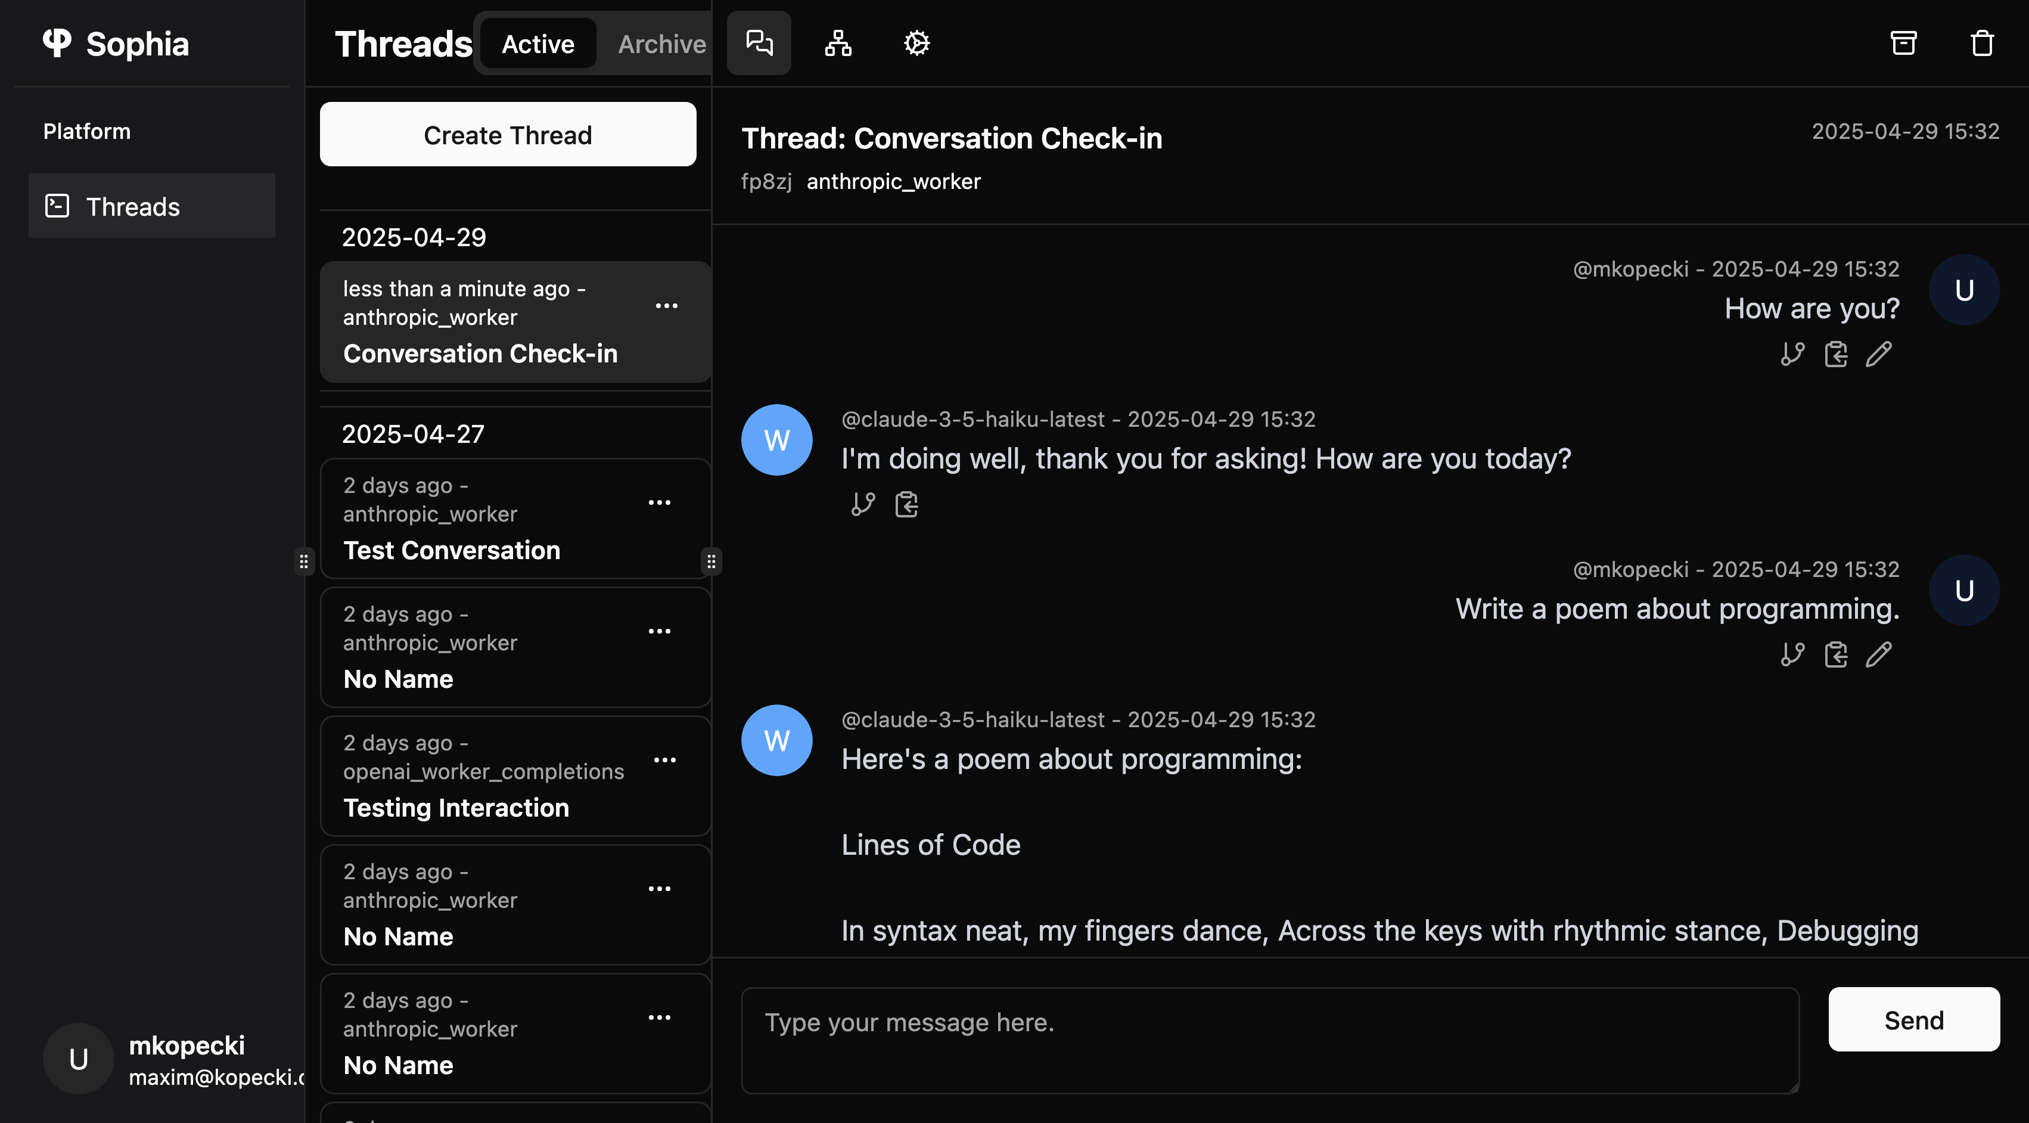The height and width of the screenshot is (1123, 2029).
Task: Branch from the 'How are you?' message
Action: pyautogui.click(x=1792, y=354)
